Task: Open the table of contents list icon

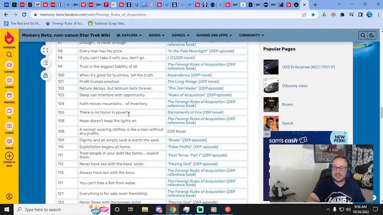Action: tap(45, 63)
